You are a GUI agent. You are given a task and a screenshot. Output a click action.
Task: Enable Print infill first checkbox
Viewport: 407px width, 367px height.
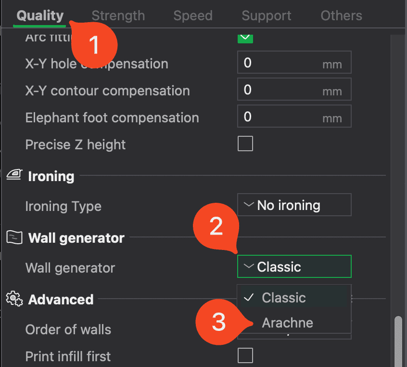point(245,356)
